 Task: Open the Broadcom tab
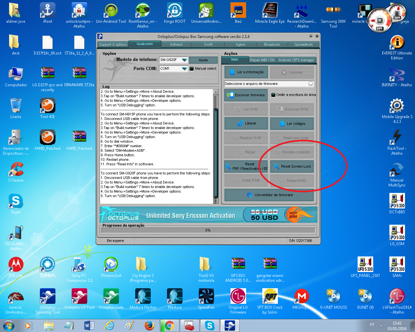(x=272, y=44)
